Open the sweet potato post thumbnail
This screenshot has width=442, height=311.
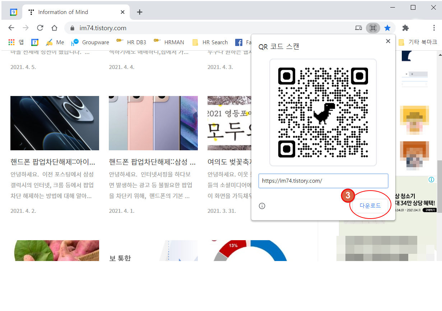click(55, 251)
